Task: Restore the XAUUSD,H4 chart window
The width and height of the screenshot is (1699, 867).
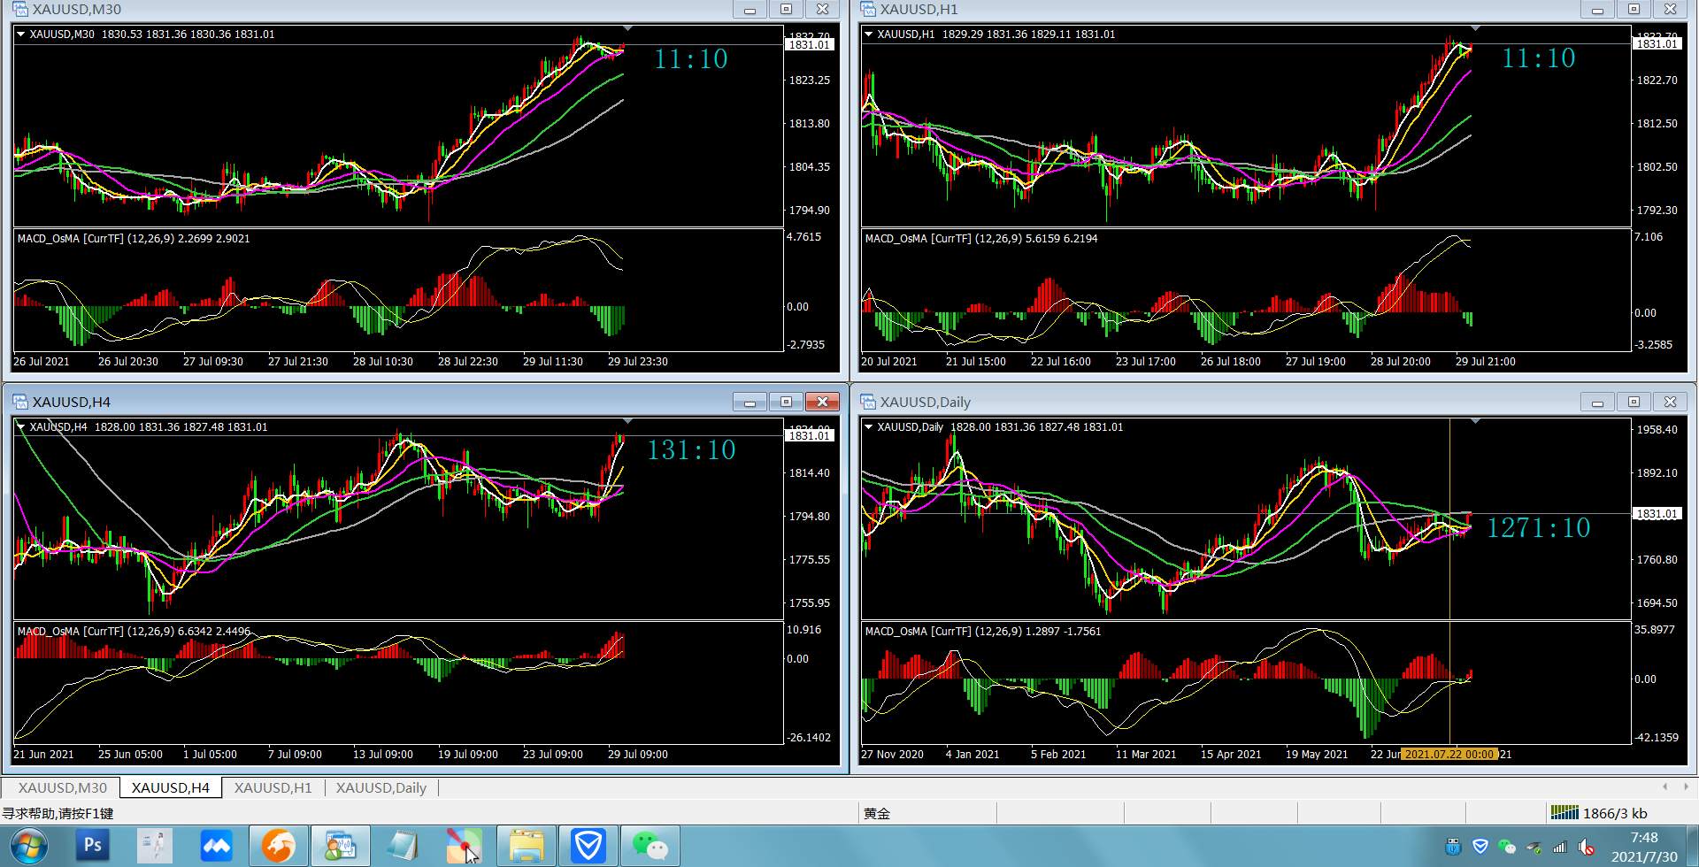Action: point(786,402)
